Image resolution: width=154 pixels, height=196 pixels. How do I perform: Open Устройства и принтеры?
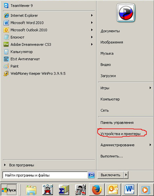[121, 134]
